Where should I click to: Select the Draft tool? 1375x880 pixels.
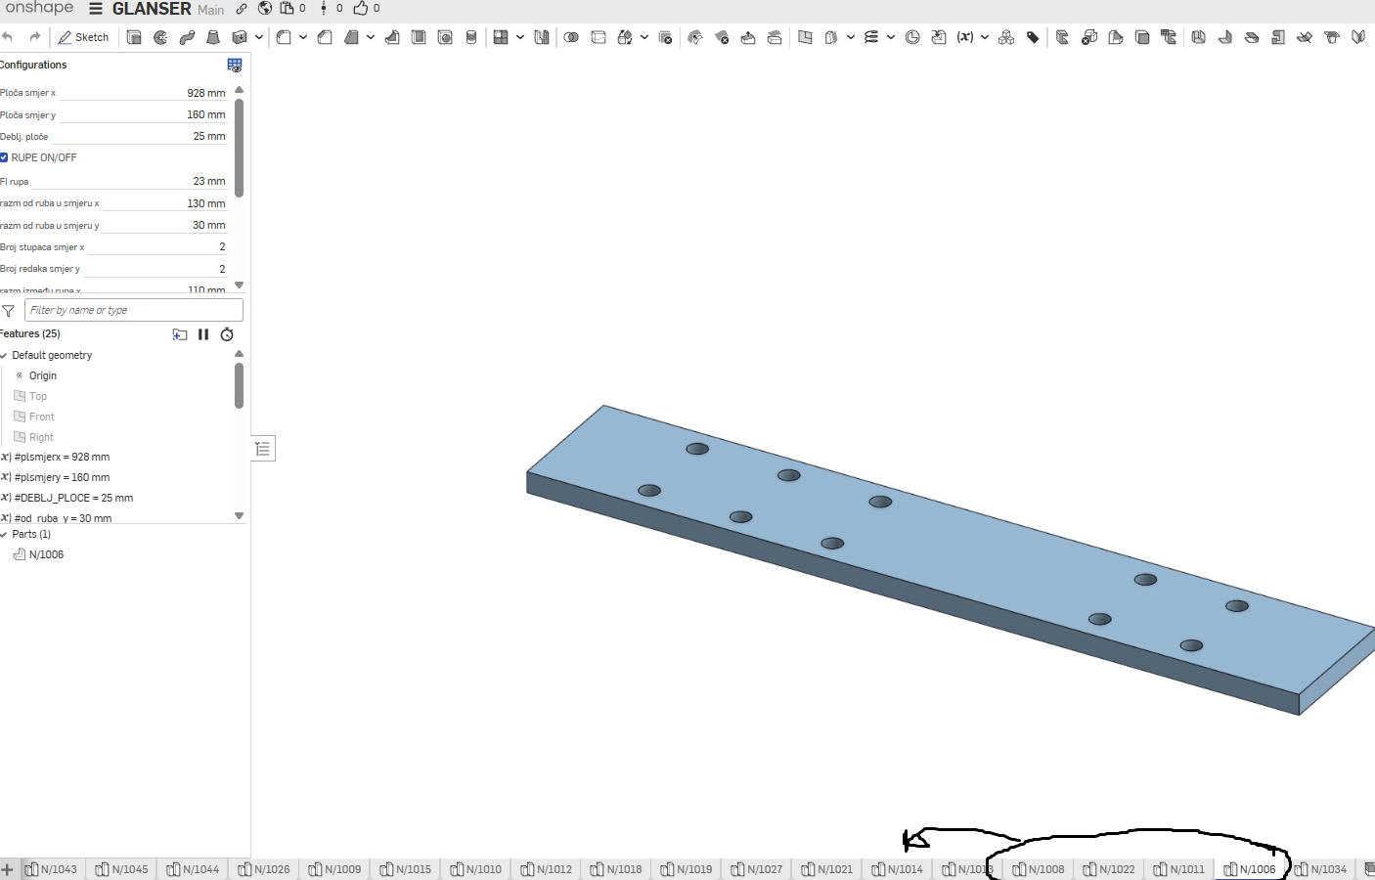(x=351, y=37)
